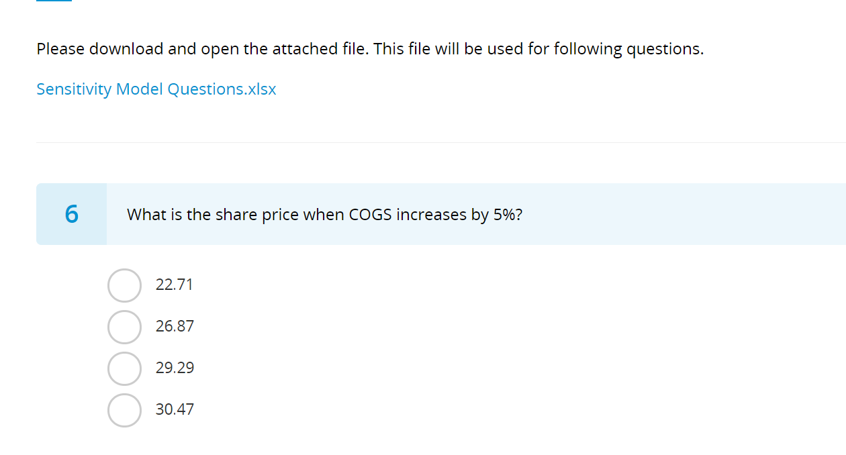Select the radio button for answer 22.71
This screenshot has height=455, width=846.
click(124, 285)
